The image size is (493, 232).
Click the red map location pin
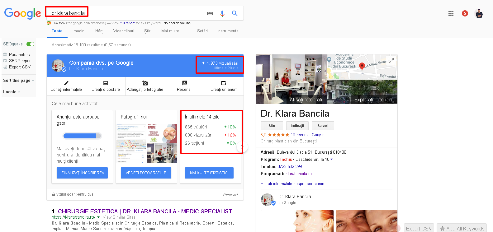[x=362, y=66]
